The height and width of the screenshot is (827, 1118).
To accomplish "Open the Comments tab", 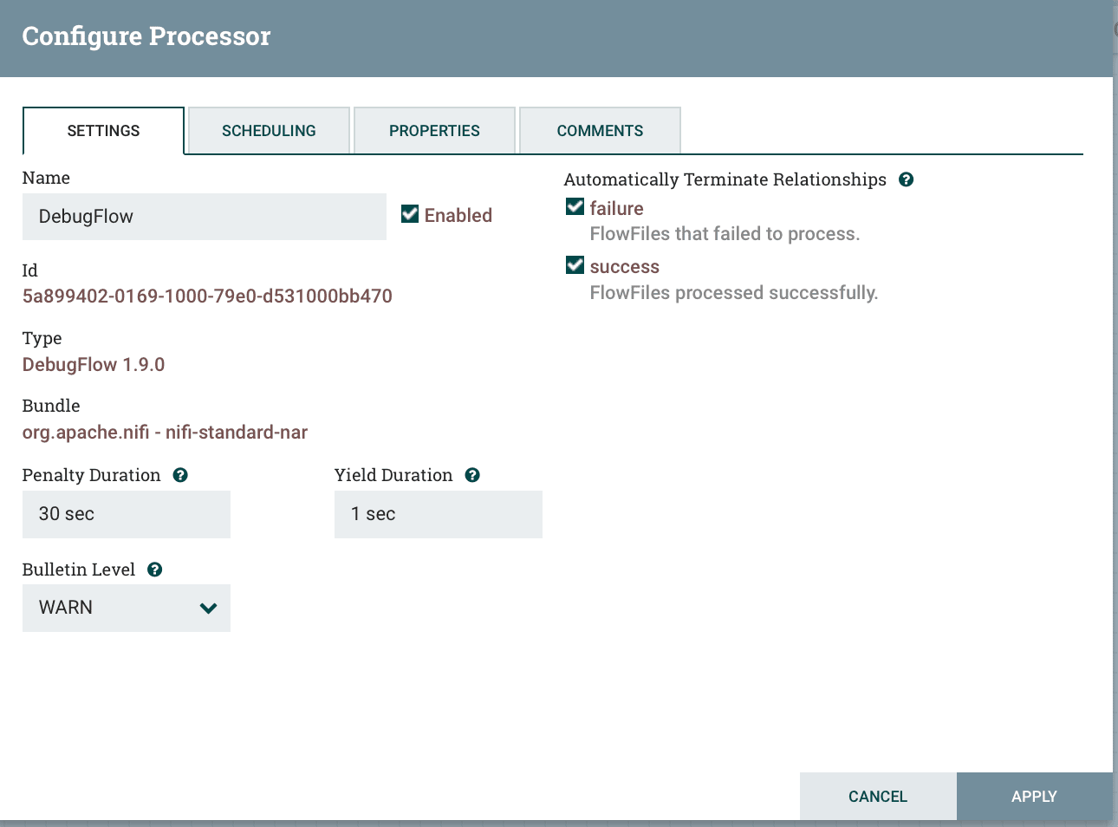I will pos(600,131).
